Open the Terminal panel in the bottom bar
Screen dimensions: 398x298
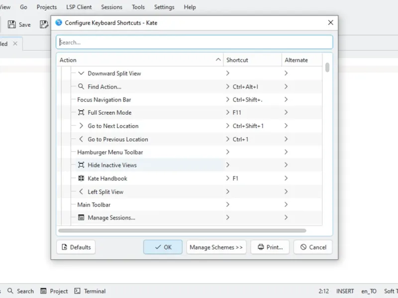[90, 291]
